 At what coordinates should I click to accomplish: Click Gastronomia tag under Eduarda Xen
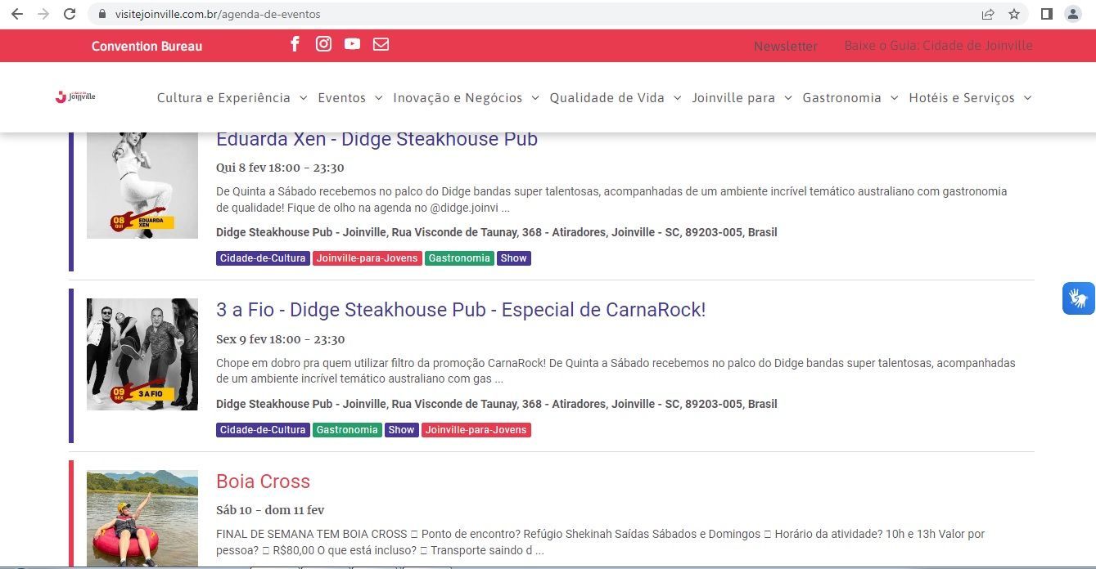point(459,258)
